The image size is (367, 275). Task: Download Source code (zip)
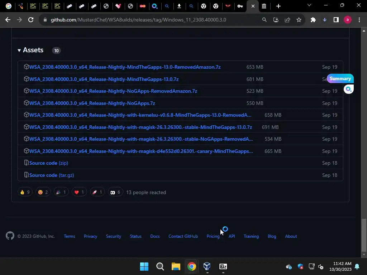click(x=48, y=163)
